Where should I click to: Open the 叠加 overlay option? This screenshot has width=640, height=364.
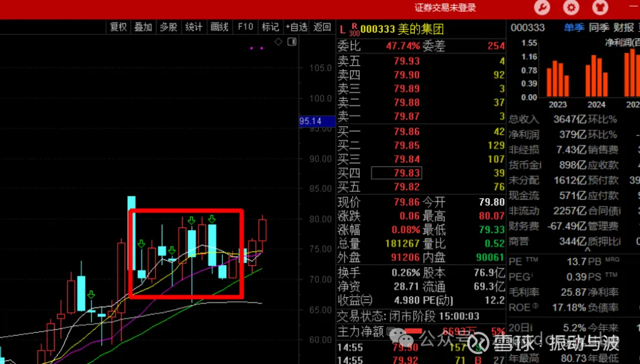coord(143,27)
